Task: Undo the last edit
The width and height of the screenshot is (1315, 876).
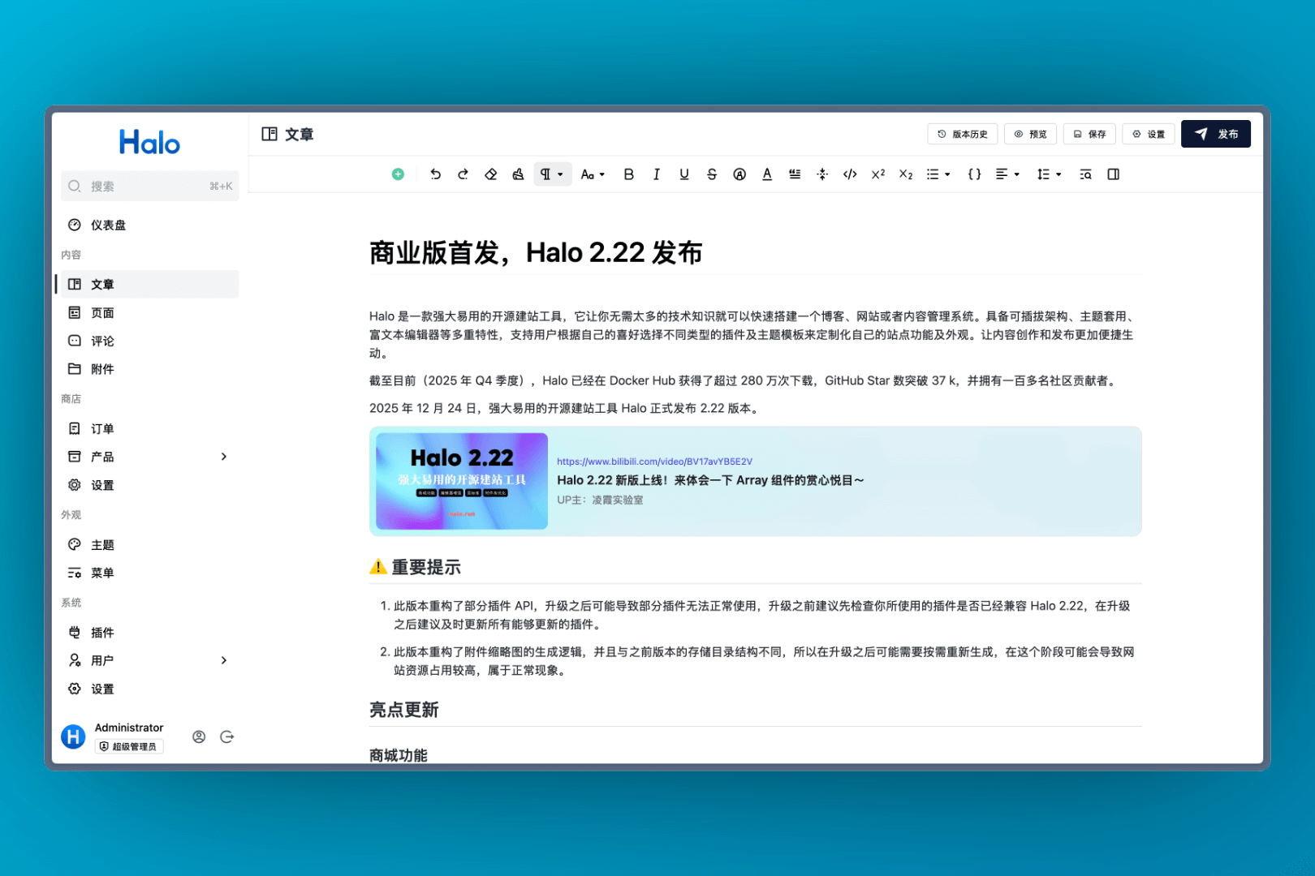Action: coord(435,174)
